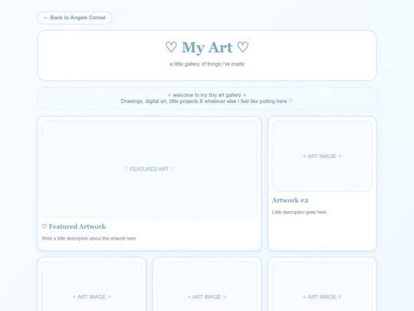Go back via Back to Angels Corner link
Viewport: 414px width, 311px height.
pyautogui.click(x=74, y=18)
